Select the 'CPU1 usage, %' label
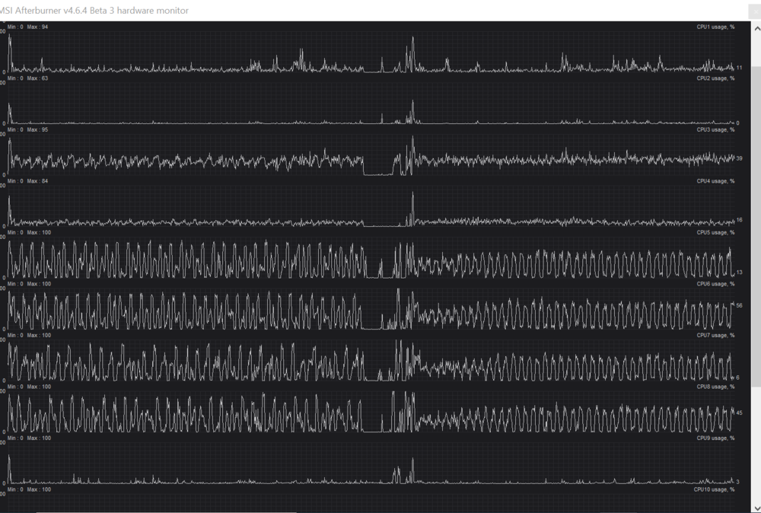The width and height of the screenshot is (761, 513). 715,27
